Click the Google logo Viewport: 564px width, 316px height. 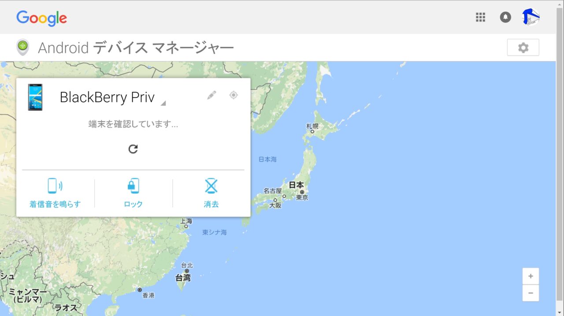coord(42,18)
